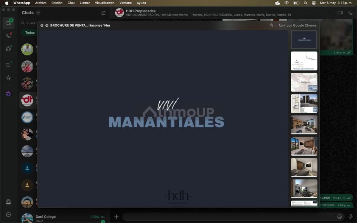
Task: Select the seventh page bedroom thumbnail
Action: (x=304, y=168)
